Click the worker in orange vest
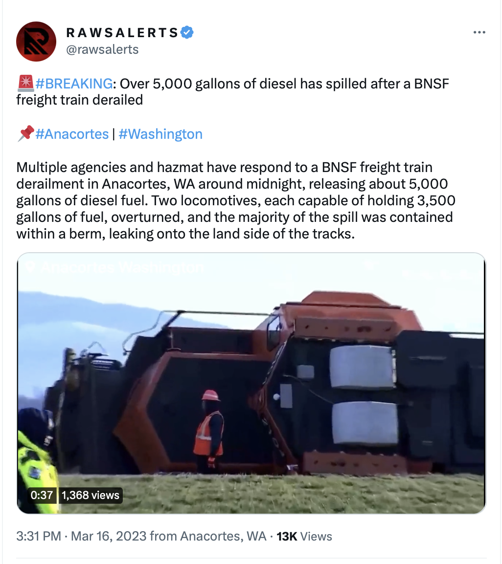 pos(209,430)
